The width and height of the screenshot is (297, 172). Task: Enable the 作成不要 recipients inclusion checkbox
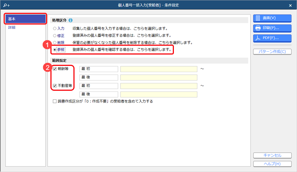coord(55,101)
